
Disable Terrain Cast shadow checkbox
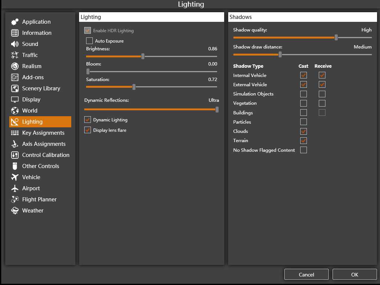pyautogui.click(x=304, y=141)
